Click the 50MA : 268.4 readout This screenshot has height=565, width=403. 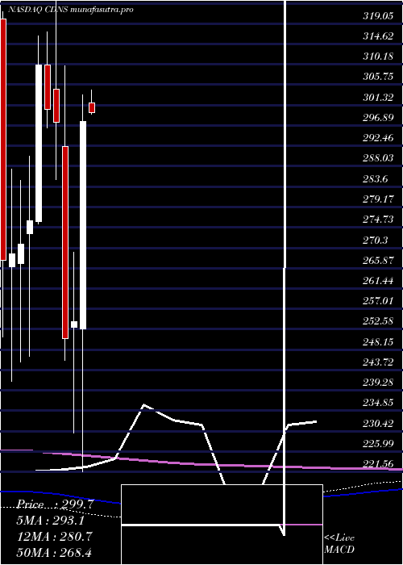click(56, 552)
